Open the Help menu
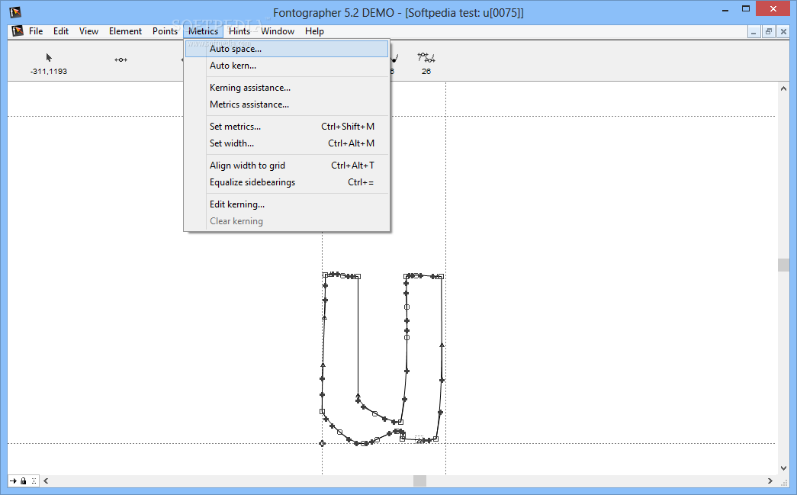 pos(315,31)
